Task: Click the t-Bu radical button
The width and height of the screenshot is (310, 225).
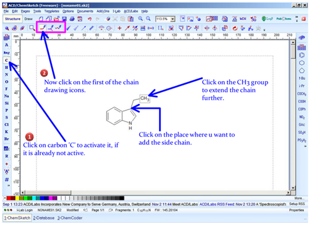Action: pos(302,78)
